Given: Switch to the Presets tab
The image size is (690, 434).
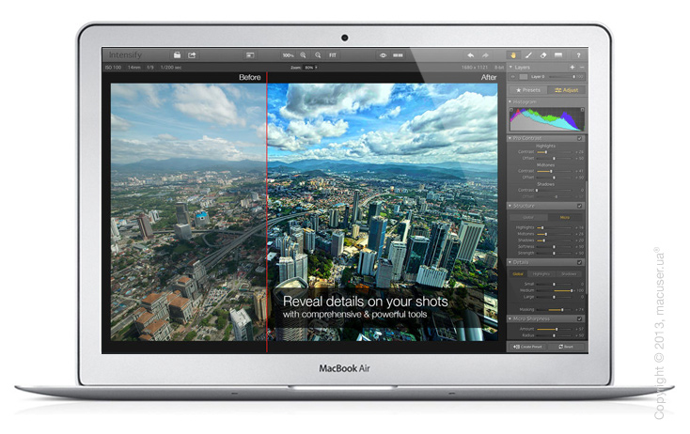Looking at the screenshot, I should pos(527,90).
